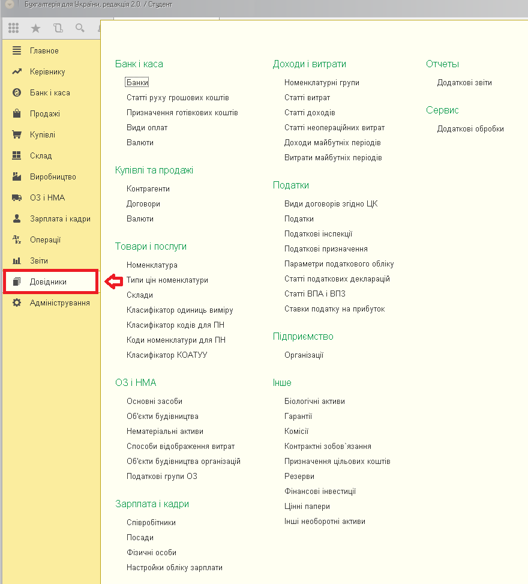Open Favorites star icon in toolbar
Screen dimensions: 528x584
click(x=36, y=28)
